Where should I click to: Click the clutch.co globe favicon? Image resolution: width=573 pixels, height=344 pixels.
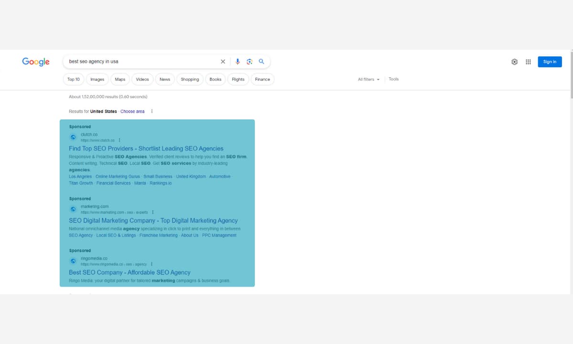click(x=73, y=137)
